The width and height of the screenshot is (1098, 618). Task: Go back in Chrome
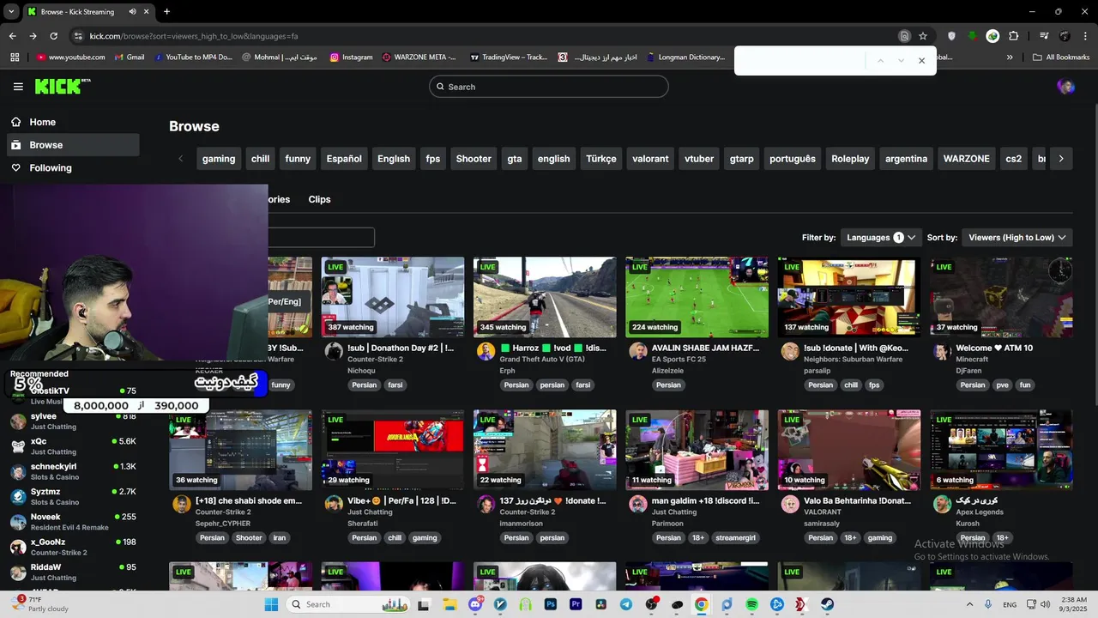pos(12,36)
